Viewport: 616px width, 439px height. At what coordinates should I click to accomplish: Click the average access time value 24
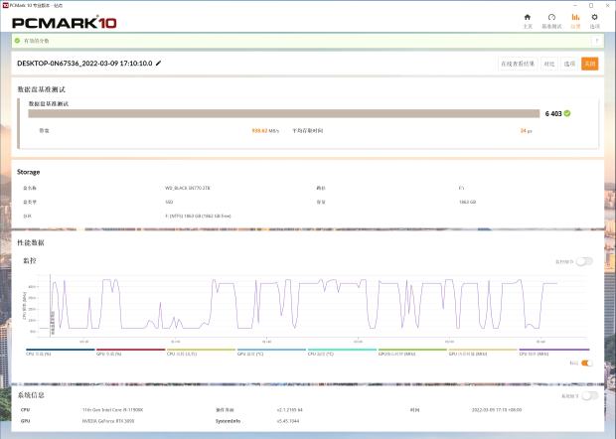(x=526, y=131)
